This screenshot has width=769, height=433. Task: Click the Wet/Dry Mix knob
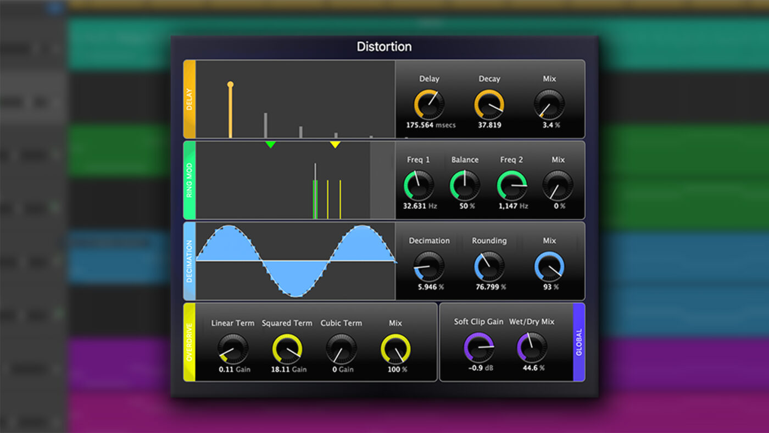pyautogui.click(x=532, y=347)
